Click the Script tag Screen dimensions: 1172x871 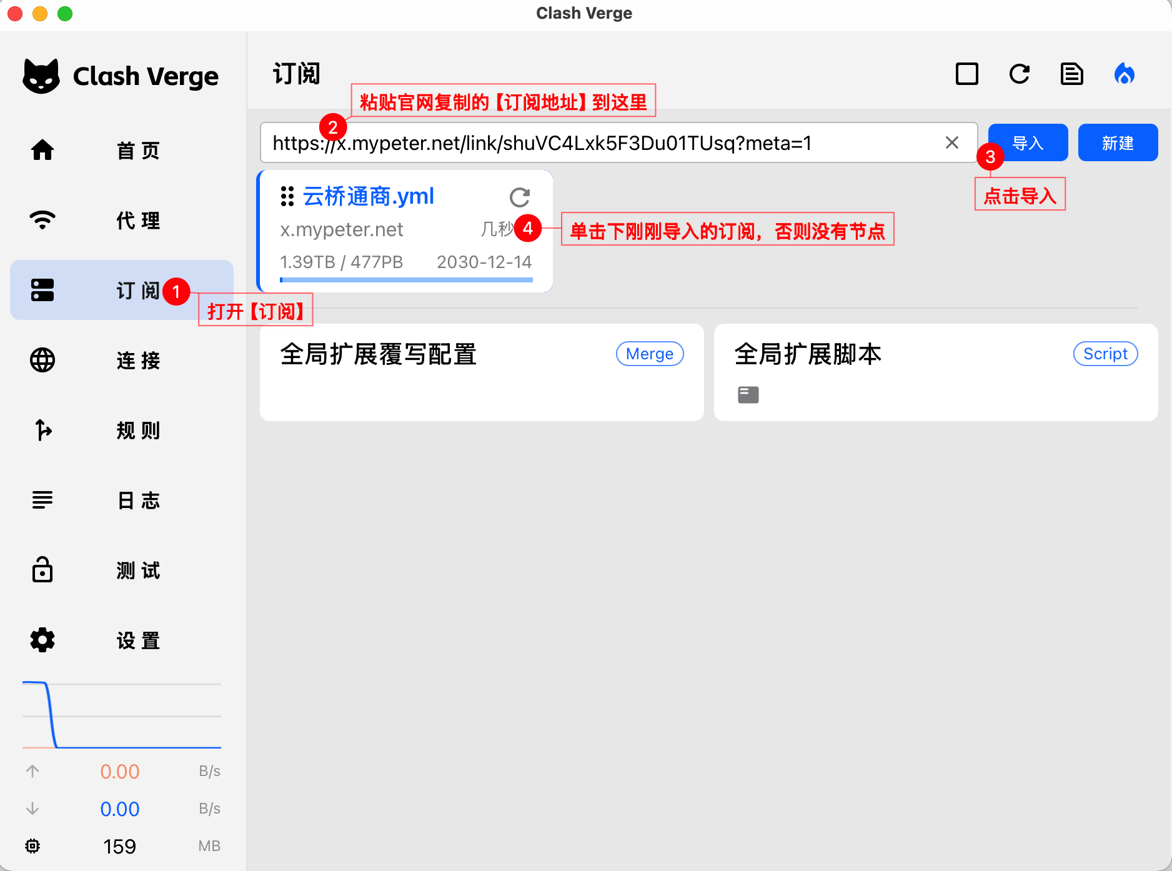(1105, 354)
